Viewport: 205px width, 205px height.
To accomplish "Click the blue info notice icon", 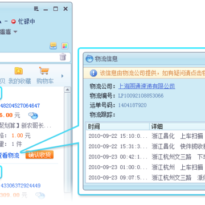I will click(x=93, y=73).
